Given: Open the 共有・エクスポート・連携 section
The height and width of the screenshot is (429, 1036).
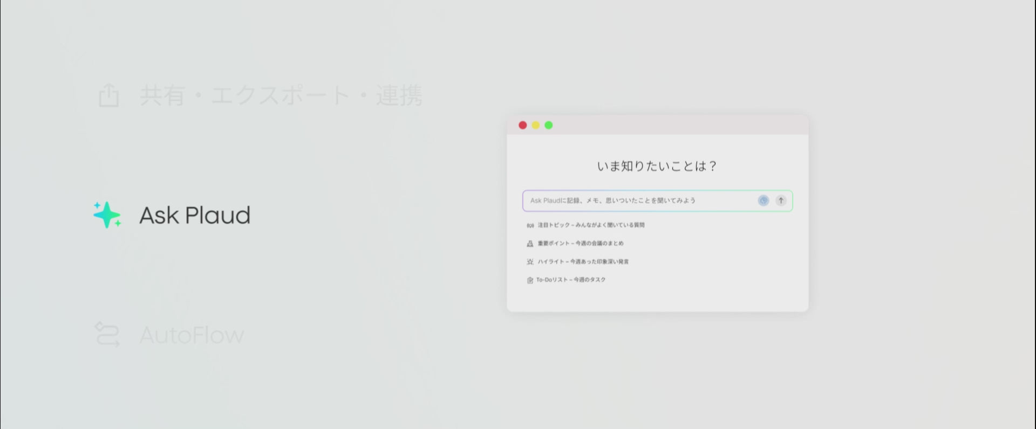Looking at the screenshot, I should coord(281,95).
